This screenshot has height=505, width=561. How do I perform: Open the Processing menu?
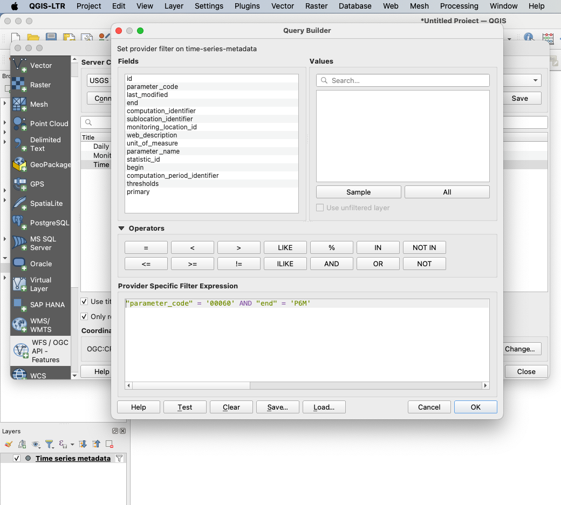click(x=459, y=6)
